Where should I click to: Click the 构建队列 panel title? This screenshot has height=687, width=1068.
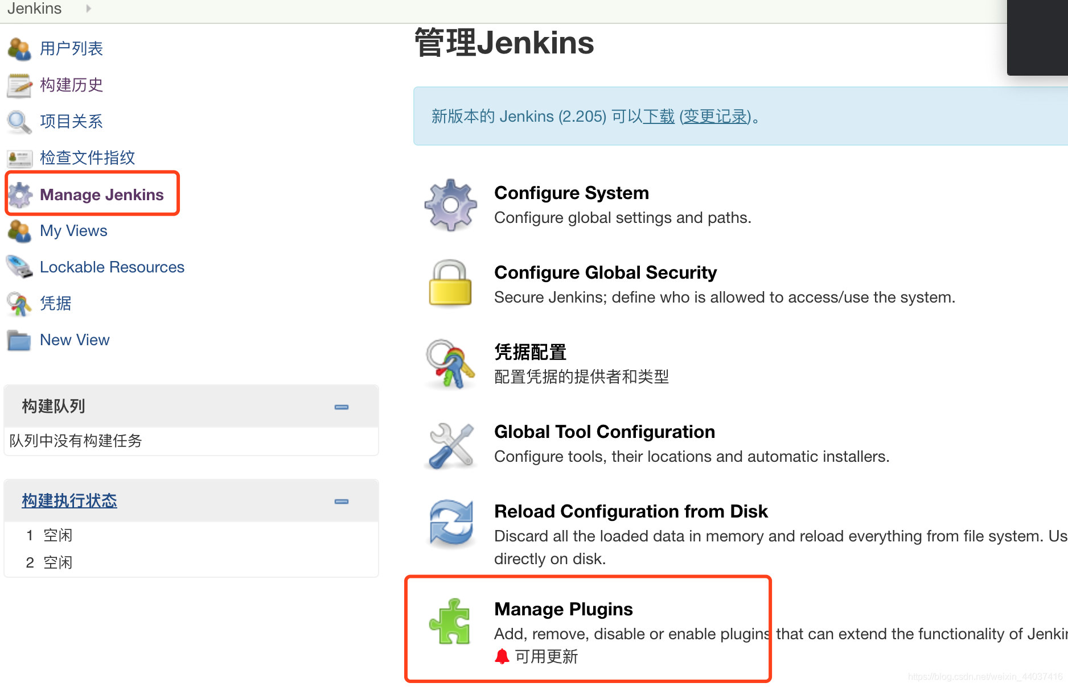[x=54, y=406]
